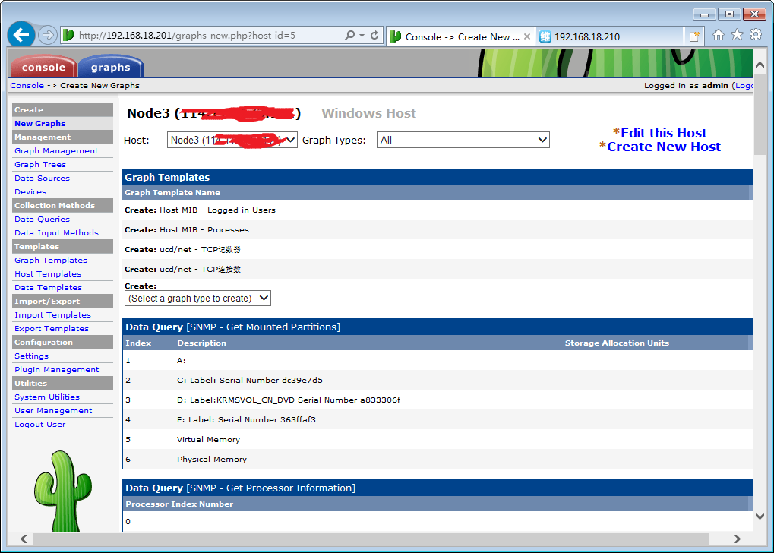
Task: Open Data Sources menu item
Action: coord(42,179)
